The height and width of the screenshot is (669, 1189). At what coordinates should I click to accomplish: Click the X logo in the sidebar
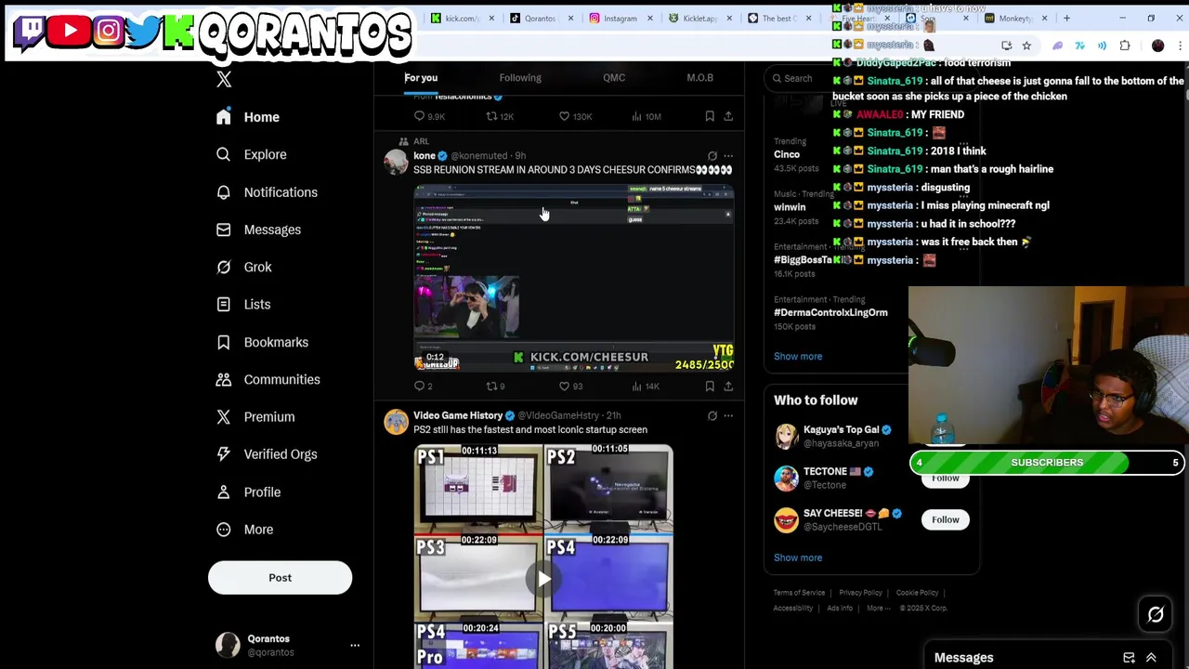224,80
